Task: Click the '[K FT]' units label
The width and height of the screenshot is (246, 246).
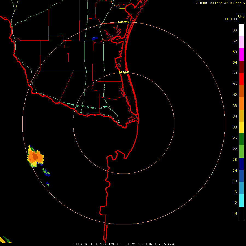Action: coord(231,19)
